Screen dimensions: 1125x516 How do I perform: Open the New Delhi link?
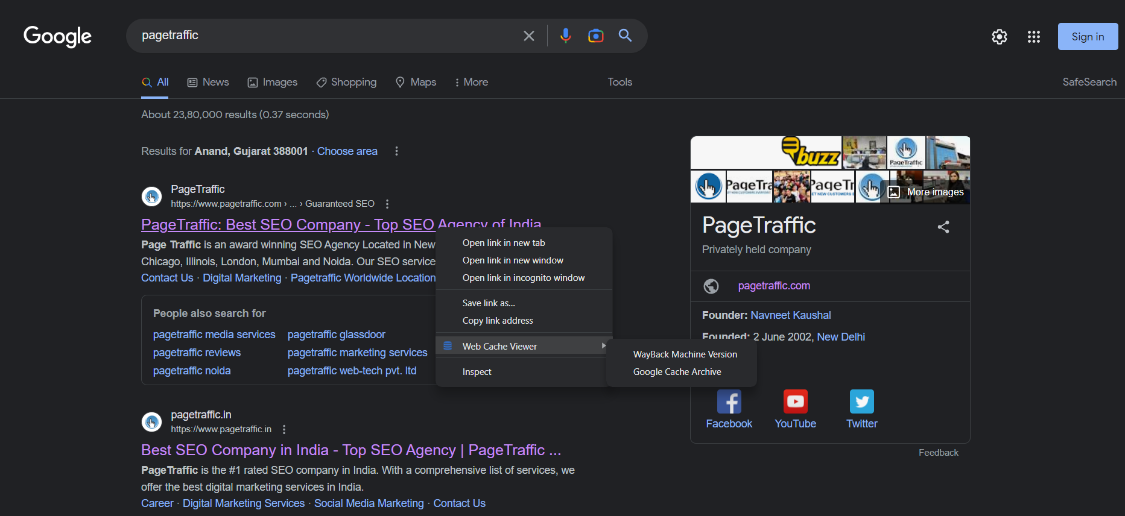point(841,337)
